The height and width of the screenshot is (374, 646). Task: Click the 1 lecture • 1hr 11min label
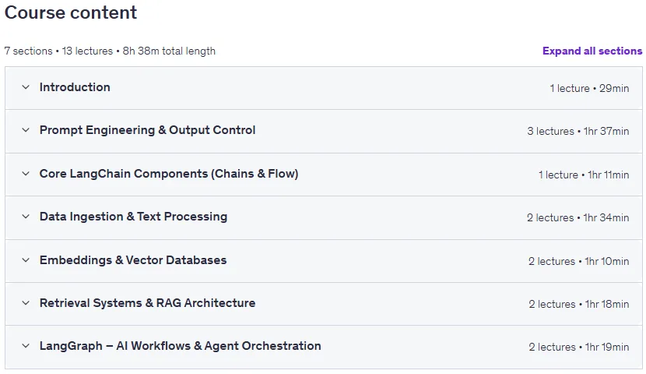pyautogui.click(x=584, y=175)
